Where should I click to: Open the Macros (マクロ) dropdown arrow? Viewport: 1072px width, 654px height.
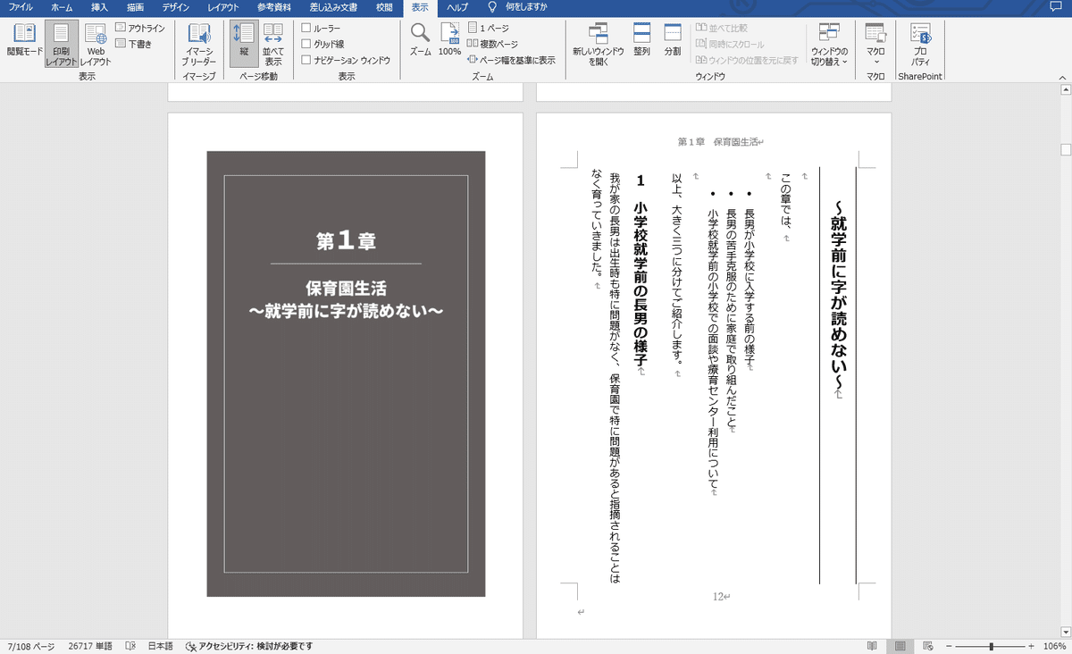click(x=875, y=61)
